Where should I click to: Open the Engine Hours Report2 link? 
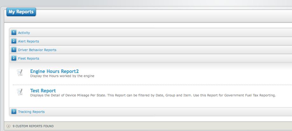click(54, 71)
